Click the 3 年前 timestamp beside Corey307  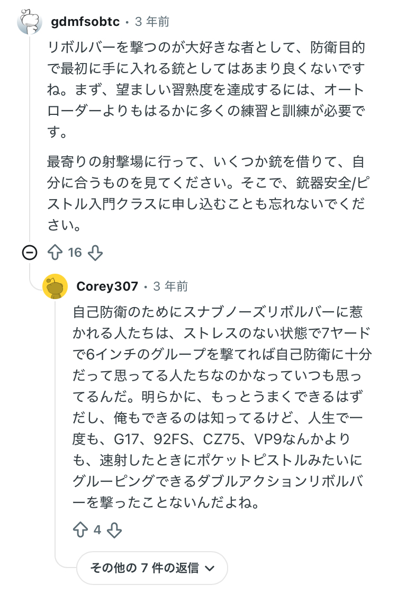coord(170,286)
